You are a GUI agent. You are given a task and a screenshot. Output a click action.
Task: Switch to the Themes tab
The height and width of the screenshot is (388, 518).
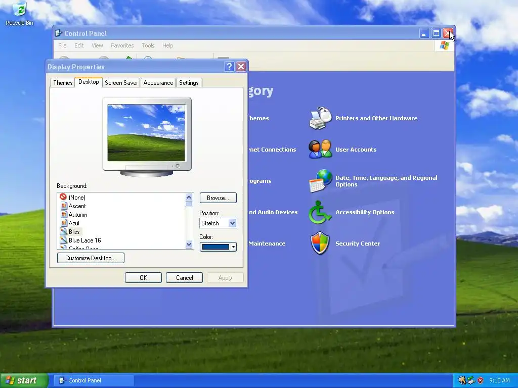pos(63,82)
